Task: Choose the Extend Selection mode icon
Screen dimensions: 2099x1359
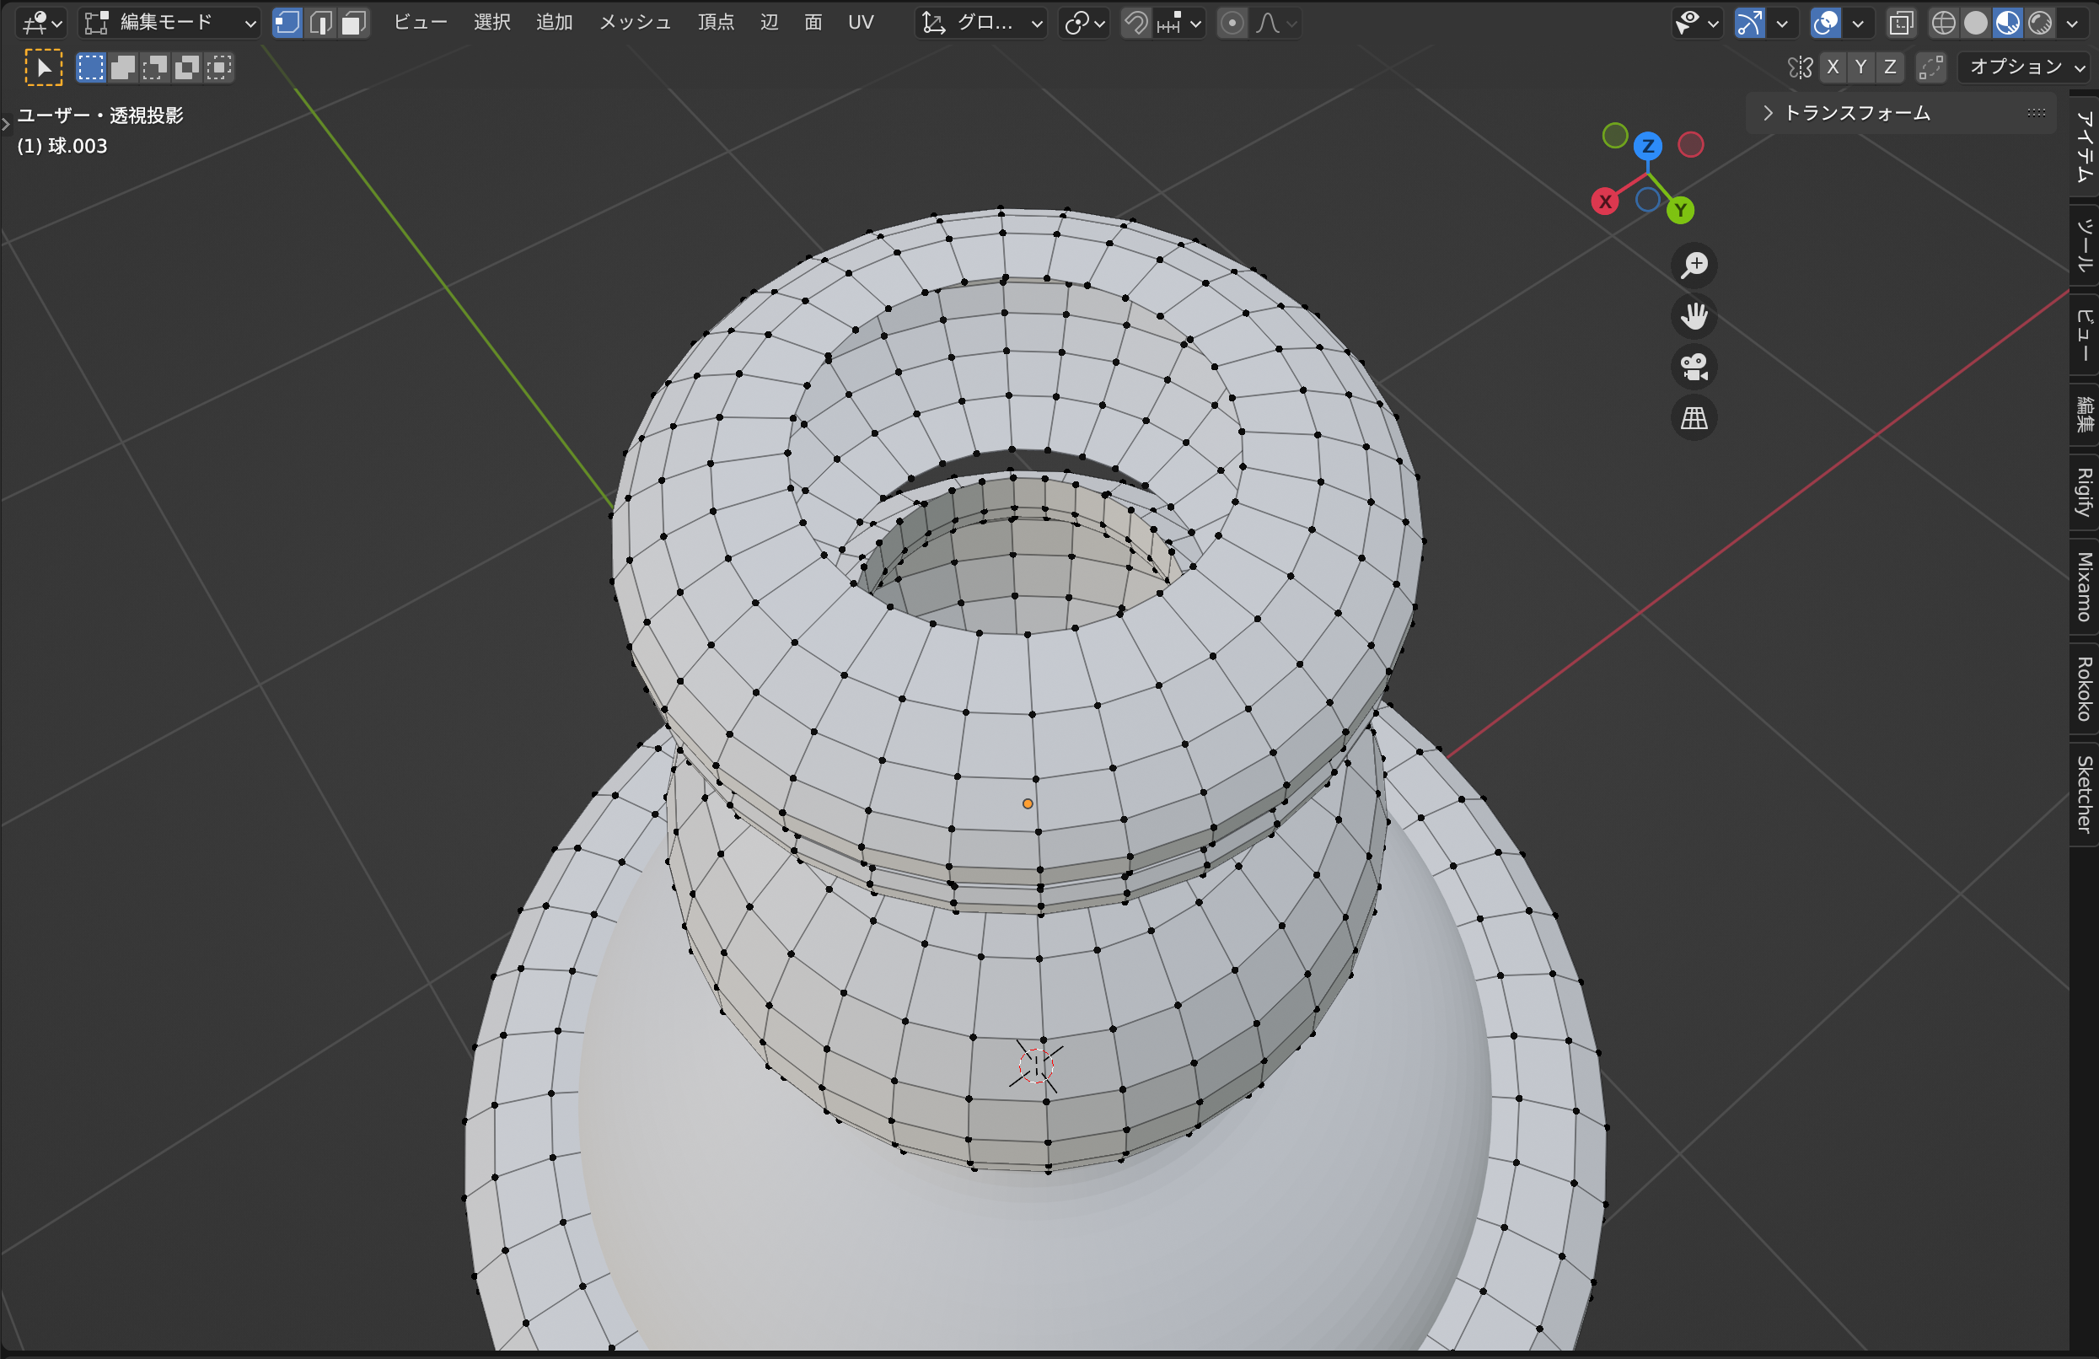Action: pyautogui.click(x=122, y=68)
